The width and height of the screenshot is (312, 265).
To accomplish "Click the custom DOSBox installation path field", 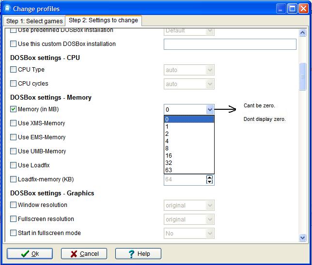I will point(230,44).
